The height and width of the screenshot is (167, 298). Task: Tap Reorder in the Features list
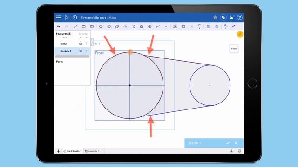(83, 34)
